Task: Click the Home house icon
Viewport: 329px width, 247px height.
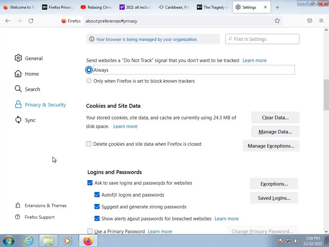Action: (x=18, y=74)
